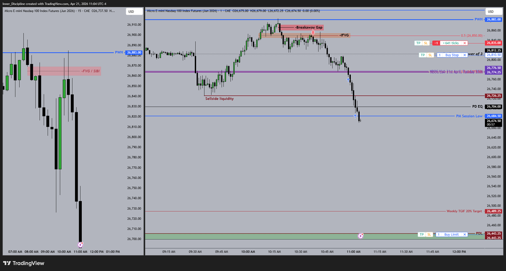Add SL to the Buy Limit order
Viewport: 506px width, 271px height.
tap(429, 234)
